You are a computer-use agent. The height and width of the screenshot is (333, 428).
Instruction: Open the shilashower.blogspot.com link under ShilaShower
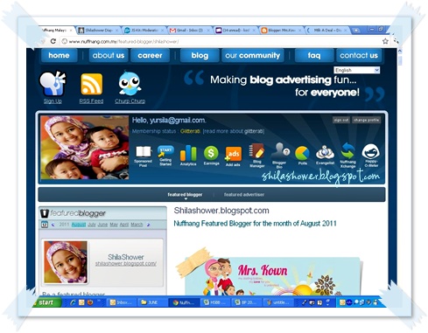126,264
